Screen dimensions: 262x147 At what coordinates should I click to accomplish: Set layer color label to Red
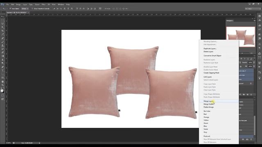coord(219,114)
